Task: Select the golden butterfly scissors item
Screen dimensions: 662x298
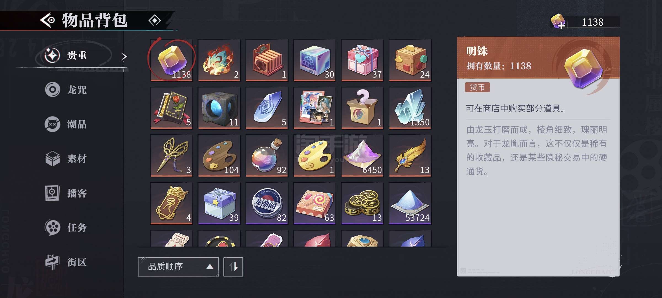Action: (x=171, y=156)
